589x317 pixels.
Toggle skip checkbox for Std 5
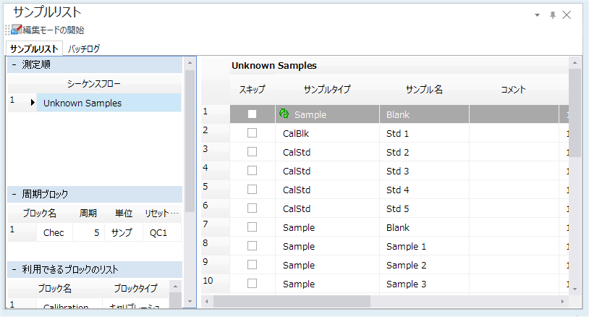(252, 208)
